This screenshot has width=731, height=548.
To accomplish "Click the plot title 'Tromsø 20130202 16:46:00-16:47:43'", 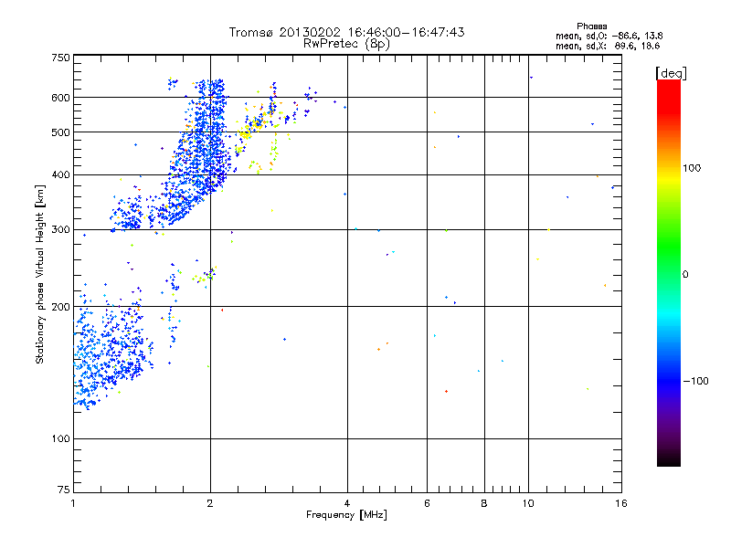I will point(346,32).
